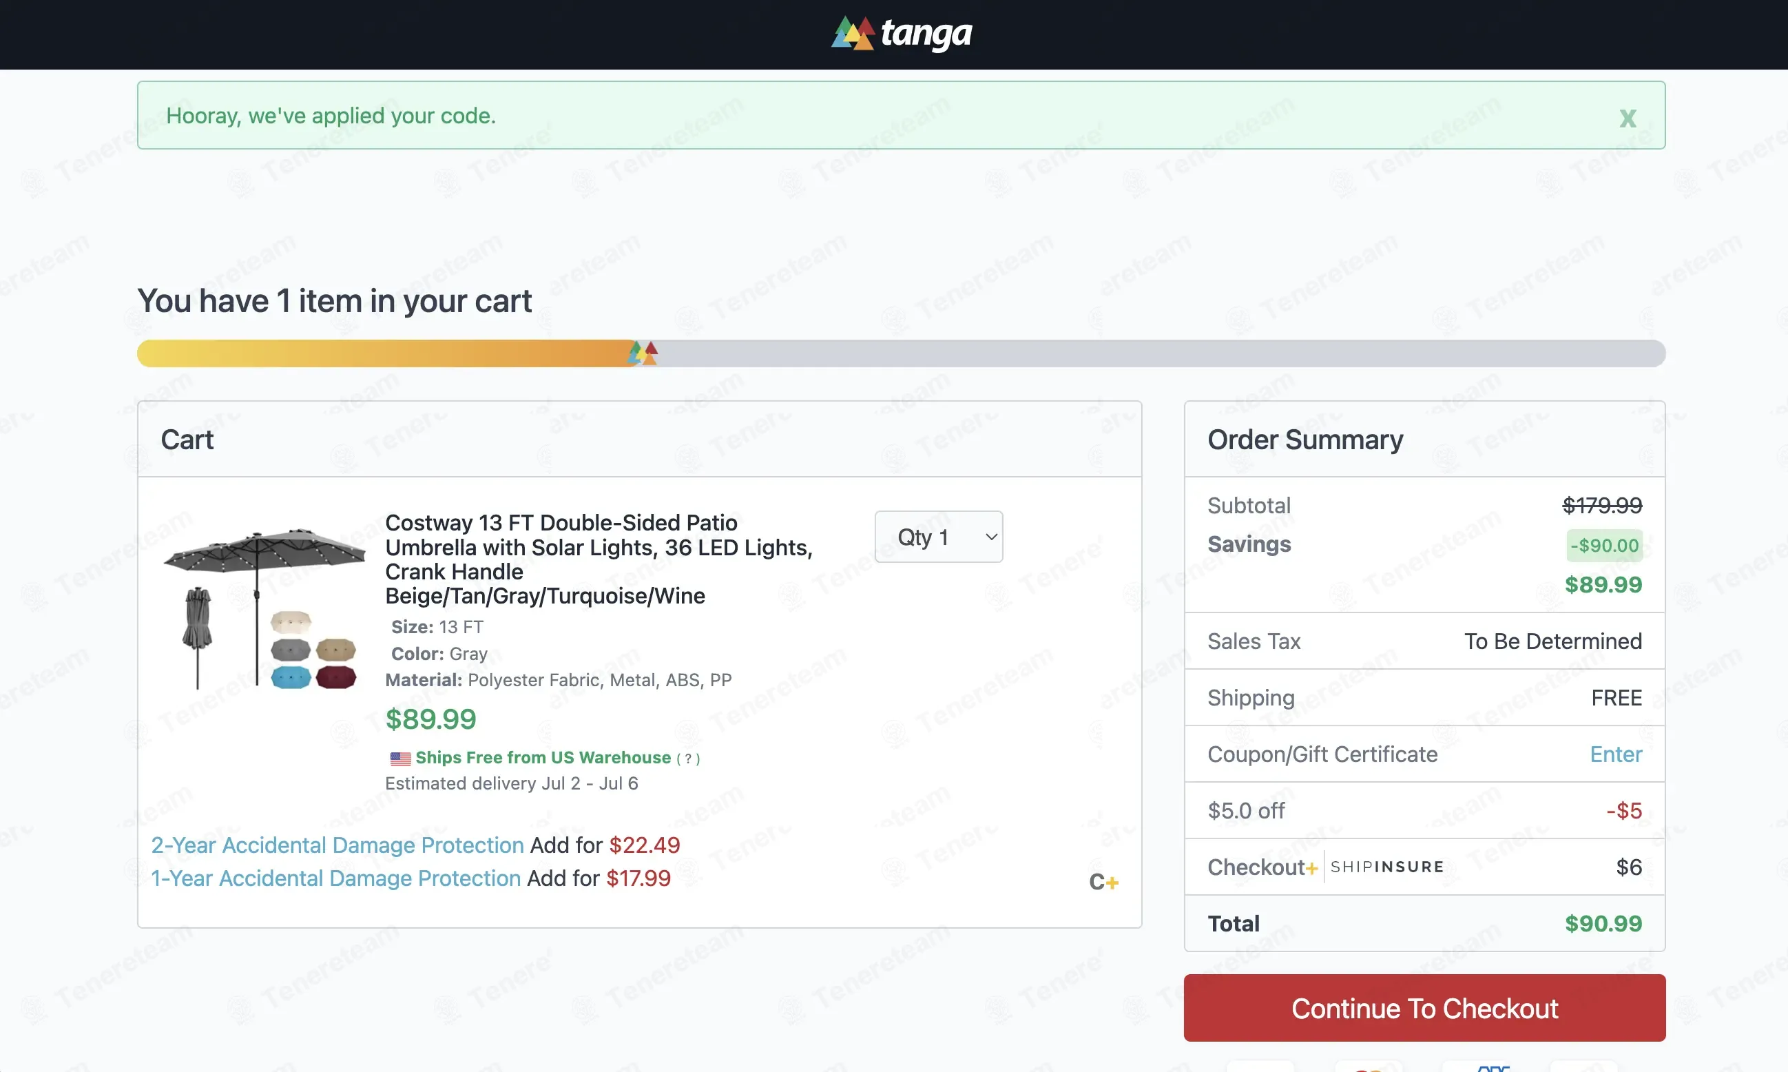Click 'To Be Determined' sales tax value
This screenshot has height=1072, width=1788.
point(1552,641)
